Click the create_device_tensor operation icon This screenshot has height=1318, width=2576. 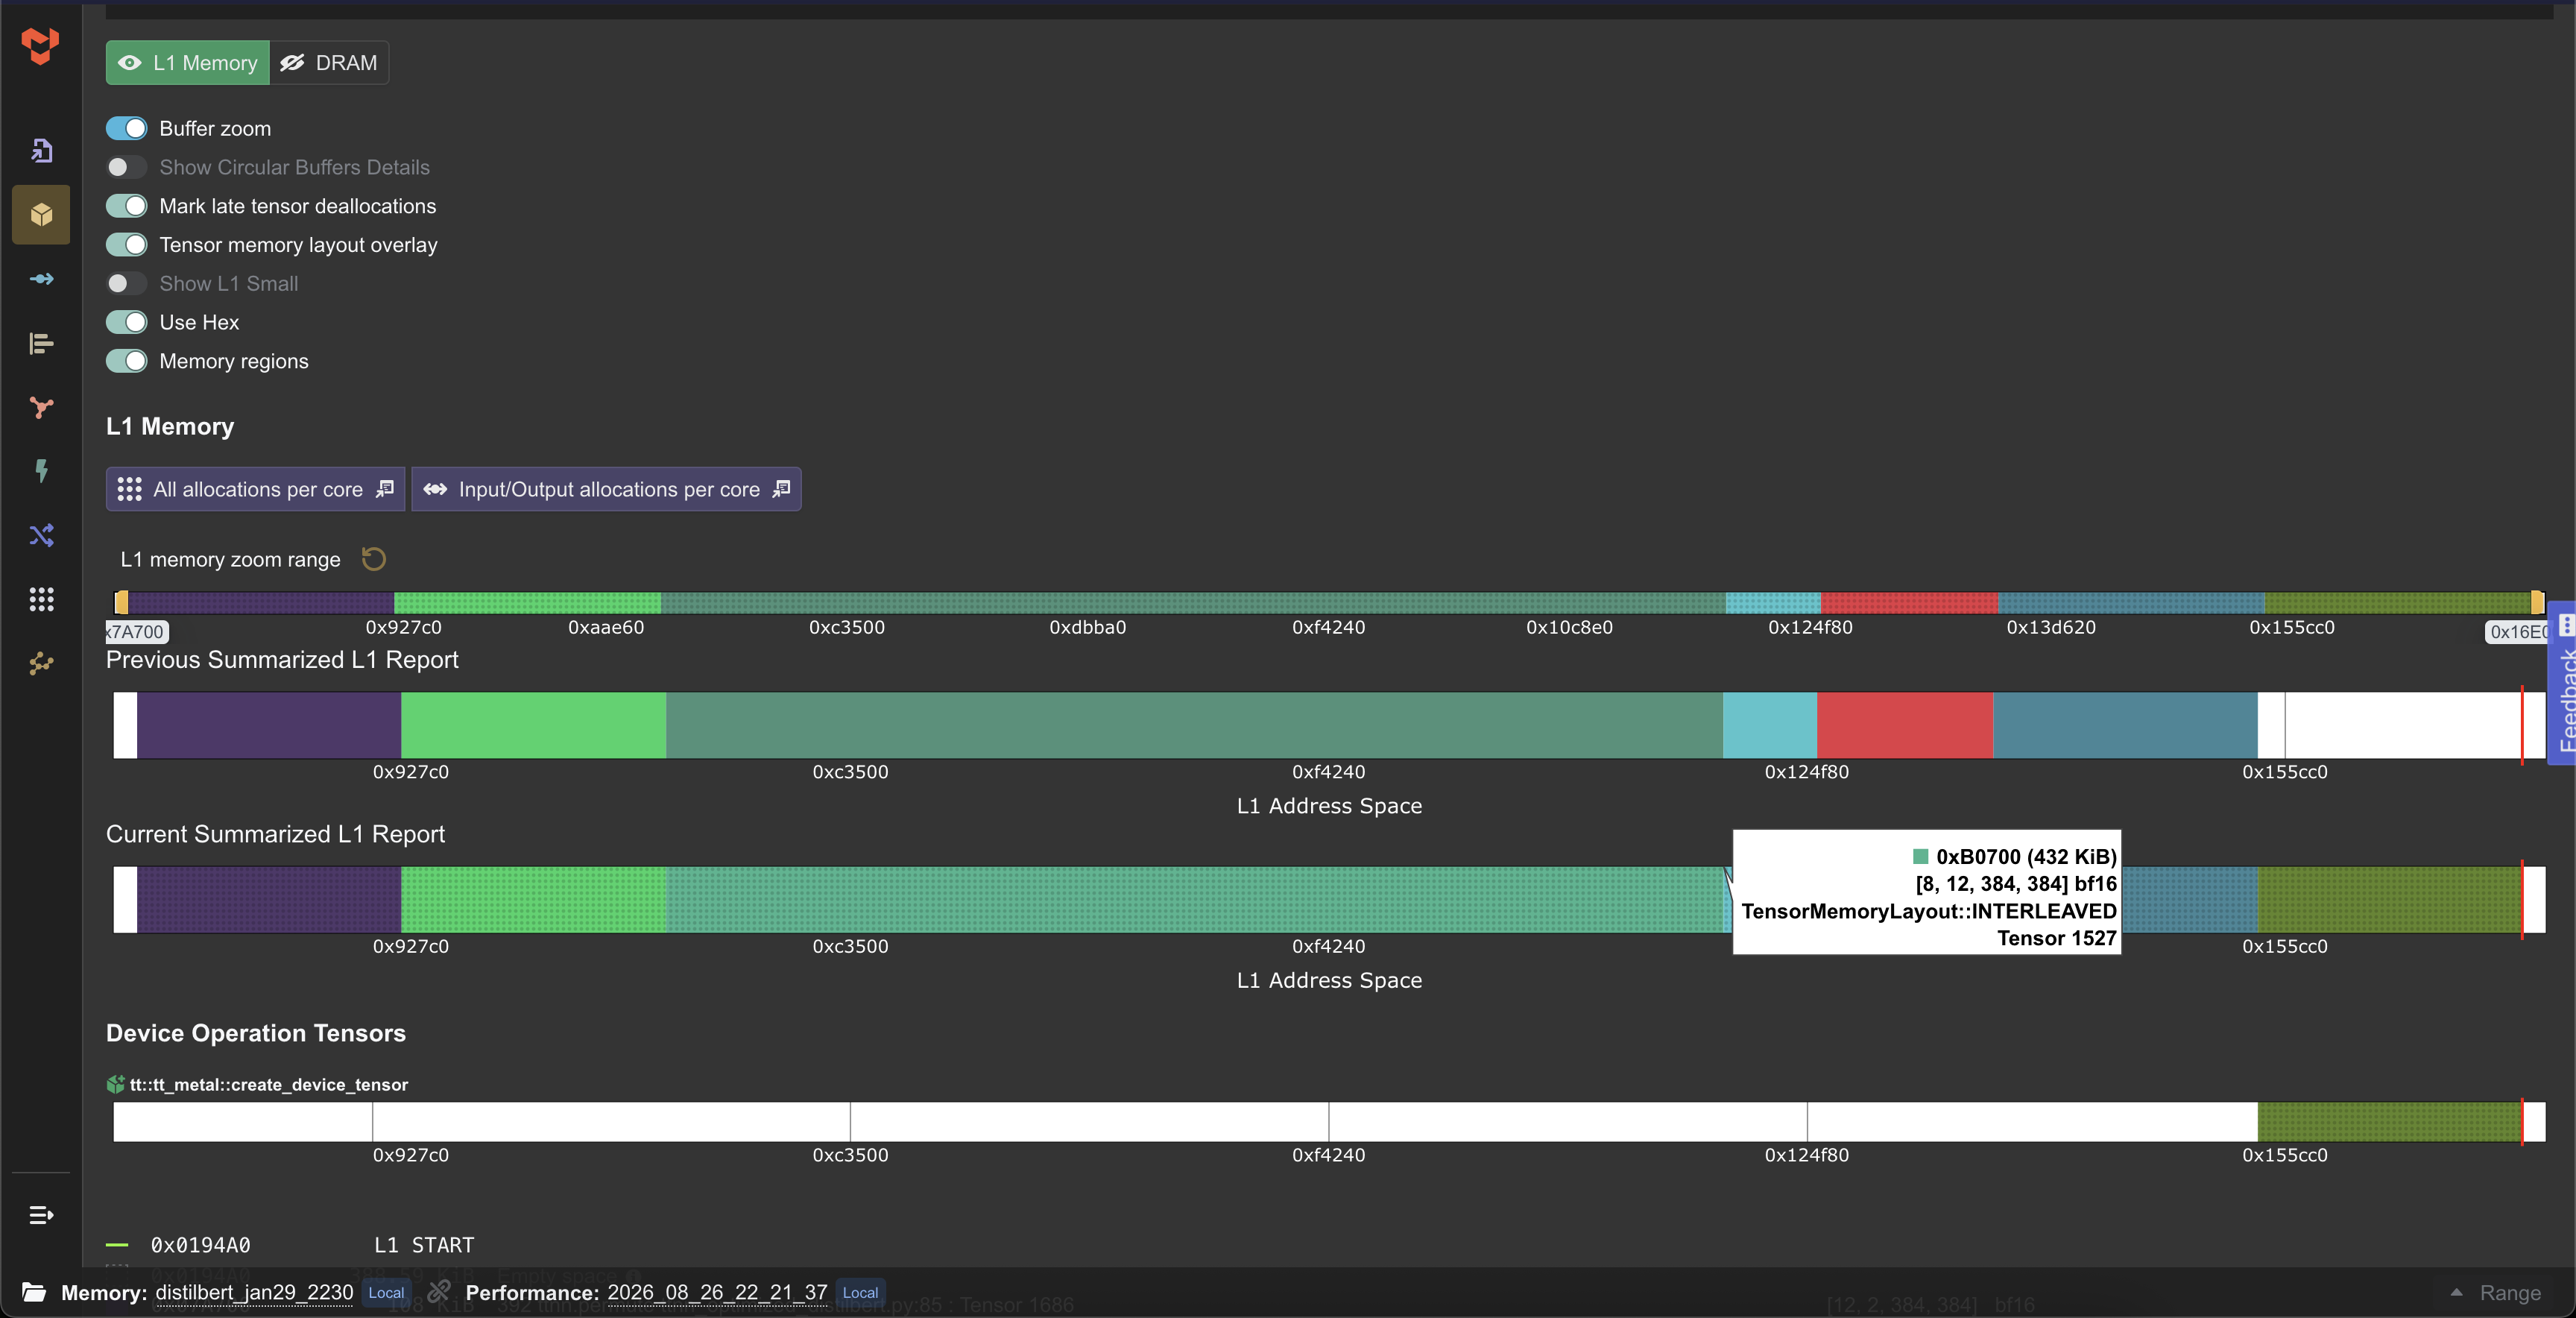point(115,1084)
